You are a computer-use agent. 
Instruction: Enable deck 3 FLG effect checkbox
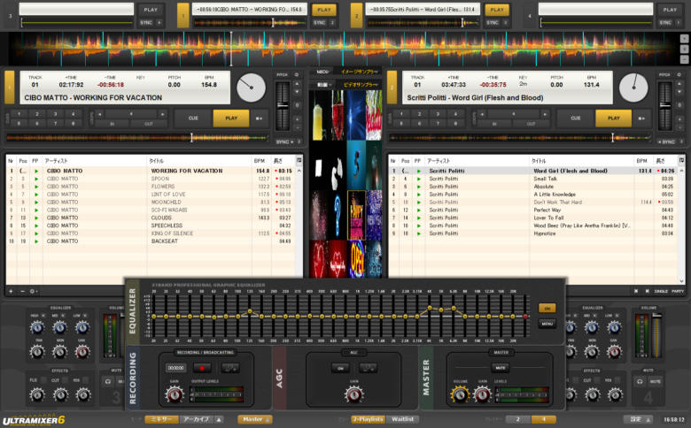click(43, 380)
